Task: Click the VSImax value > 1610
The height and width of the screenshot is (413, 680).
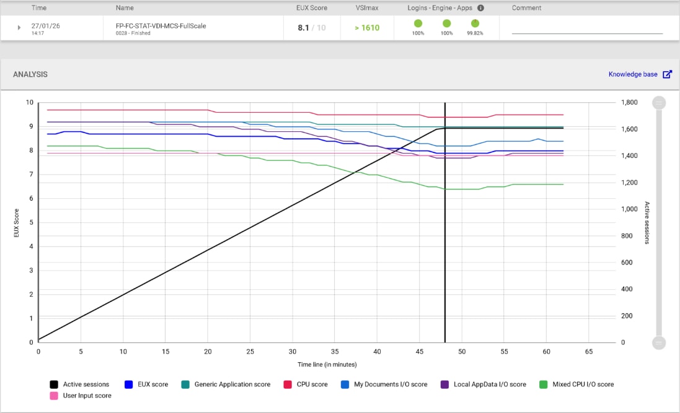Action: tap(367, 28)
